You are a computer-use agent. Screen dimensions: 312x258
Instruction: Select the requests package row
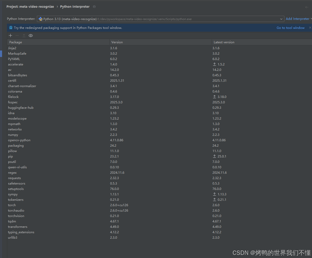[x=160, y=178]
